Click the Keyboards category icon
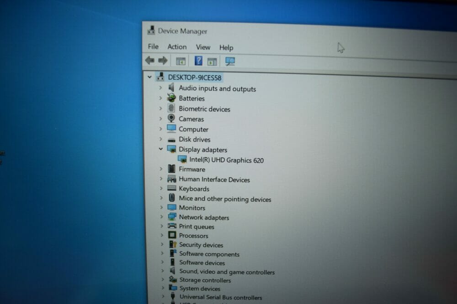This screenshot has width=457, height=304. [x=172, y=188]
